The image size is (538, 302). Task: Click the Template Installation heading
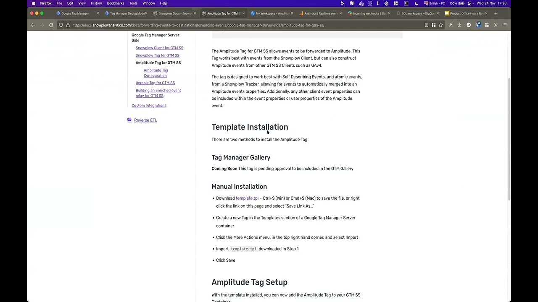click(250, 127)
